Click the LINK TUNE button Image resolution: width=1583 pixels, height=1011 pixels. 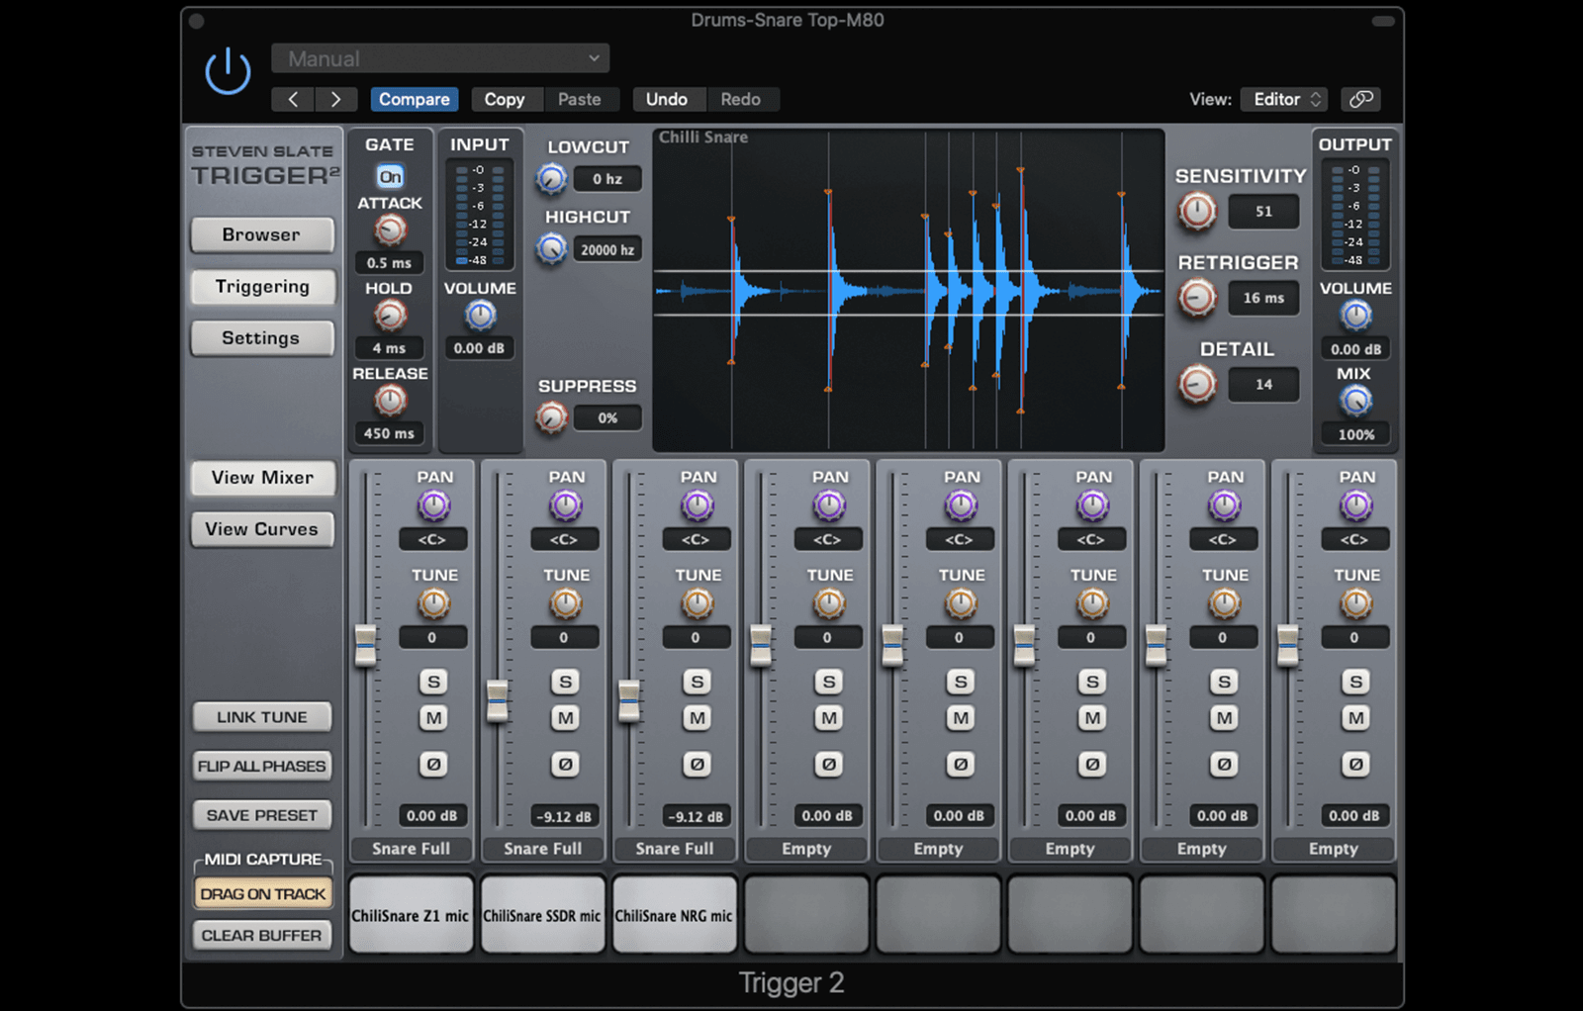262,717
